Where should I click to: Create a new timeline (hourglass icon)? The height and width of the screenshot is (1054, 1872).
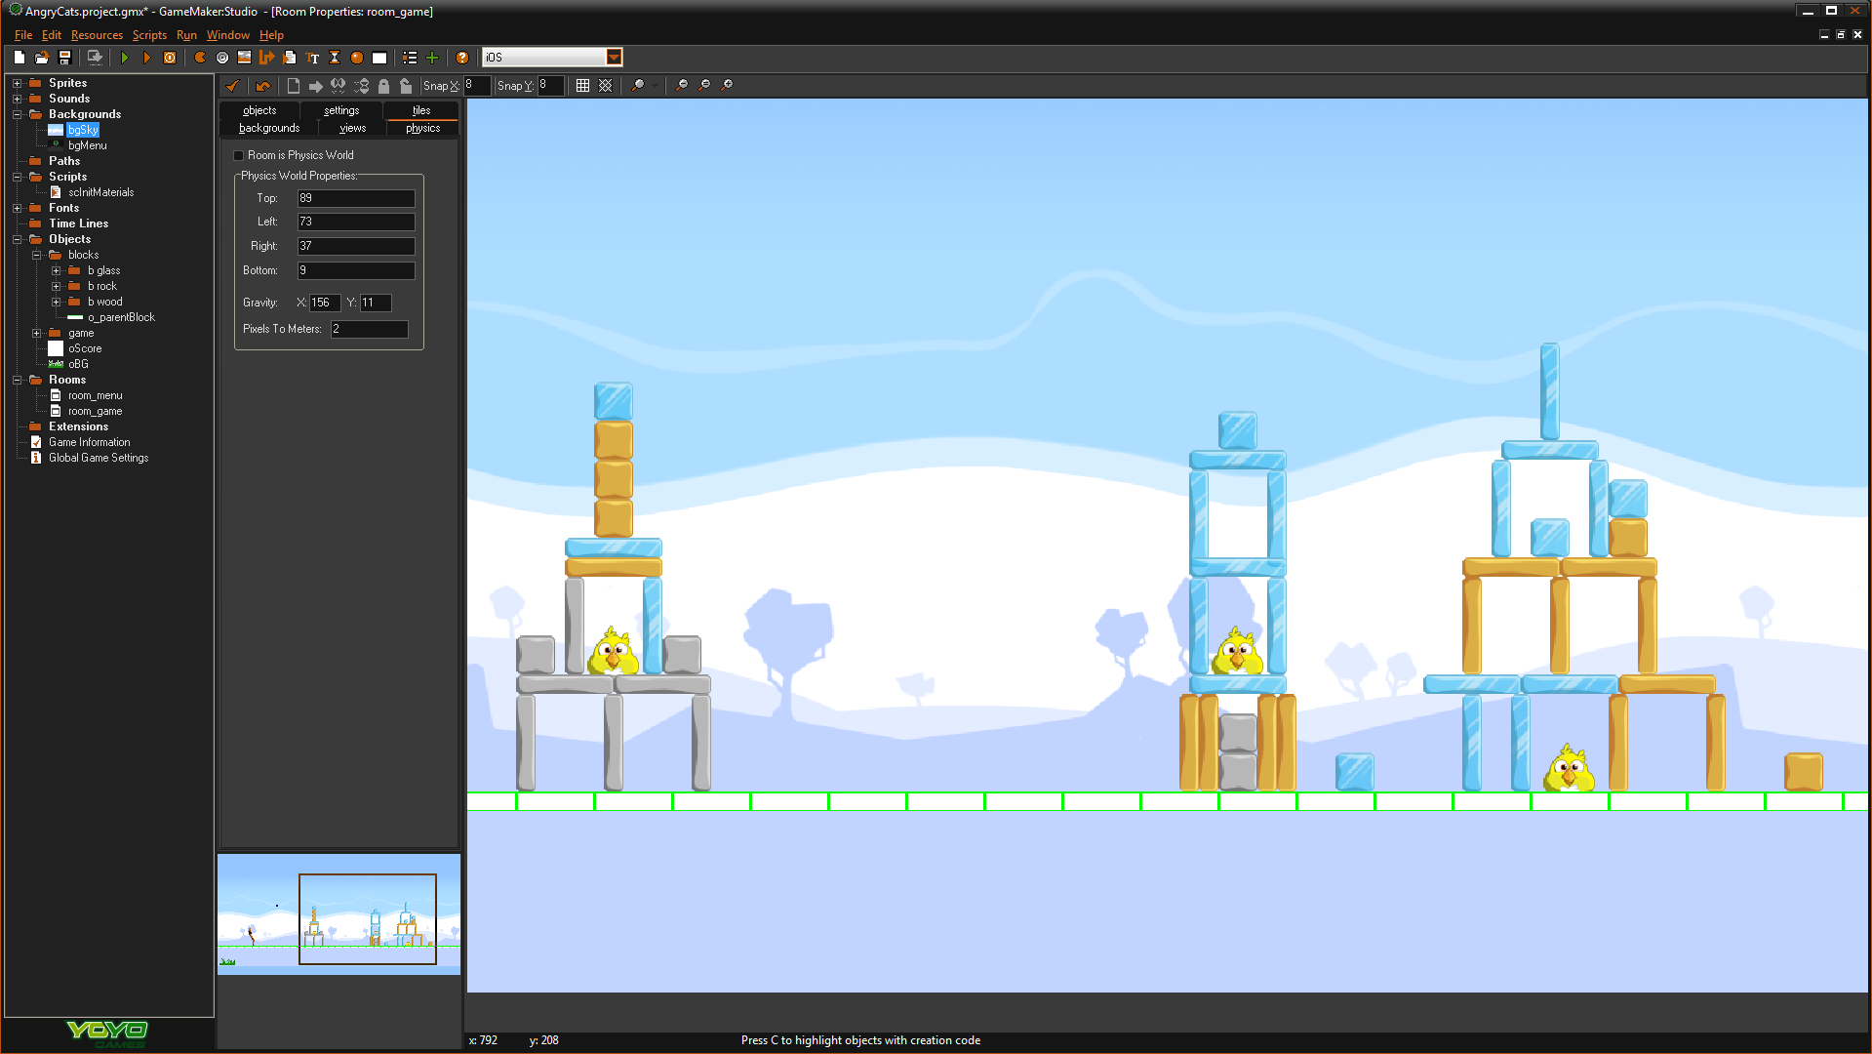click(x=335, y=58)
